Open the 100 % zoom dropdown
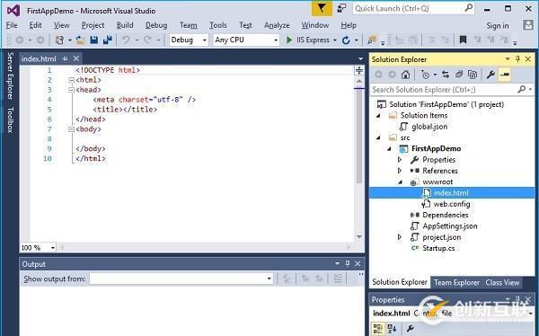 [53, 247]
